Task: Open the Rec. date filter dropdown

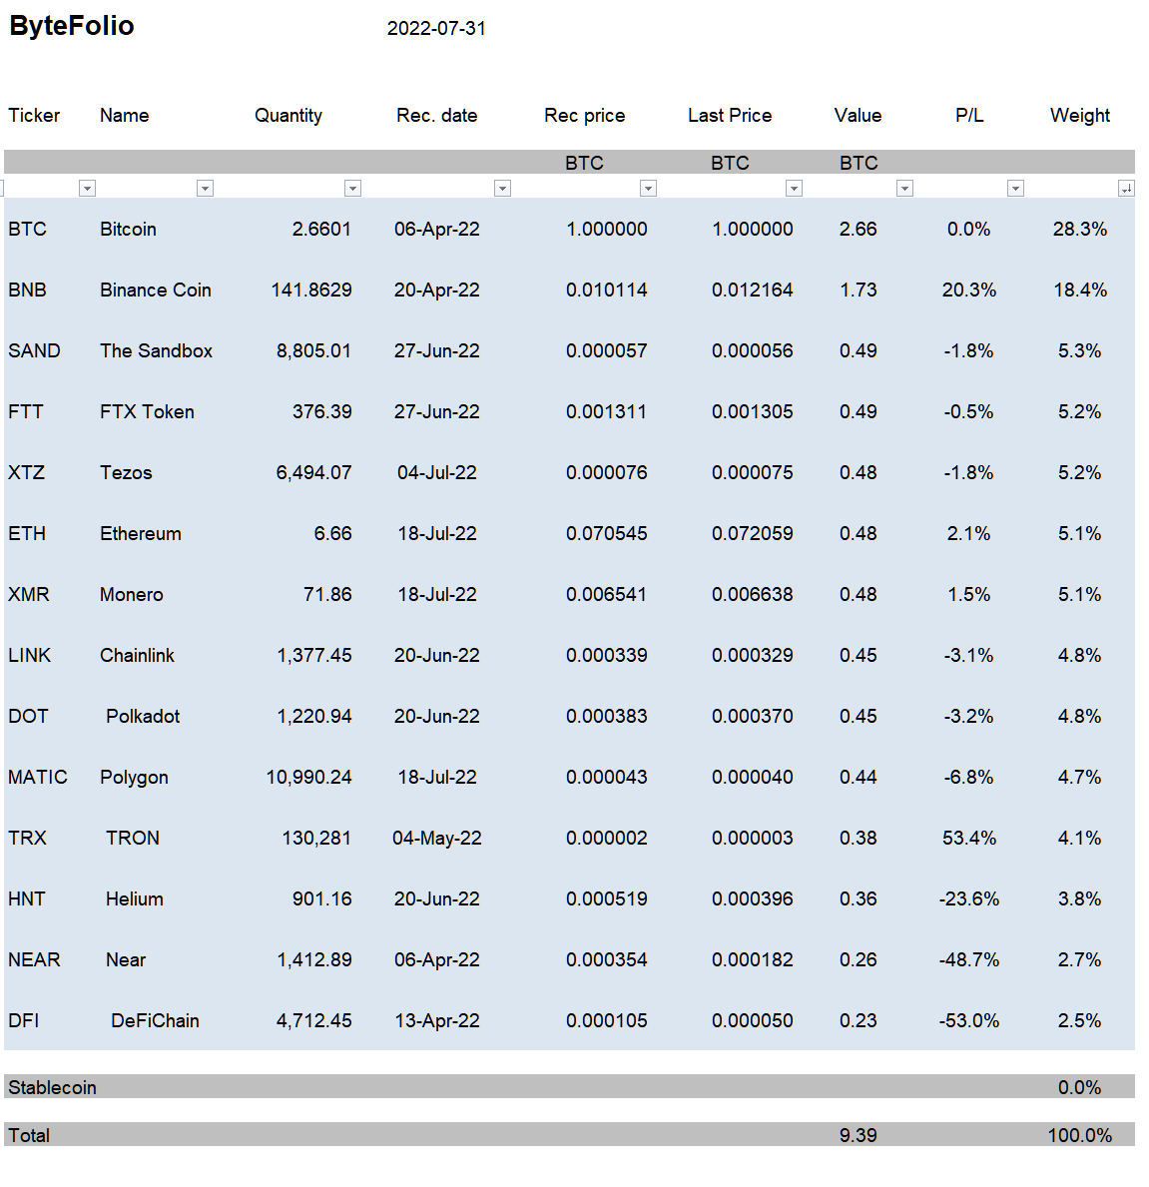Action: coord(502,189)
